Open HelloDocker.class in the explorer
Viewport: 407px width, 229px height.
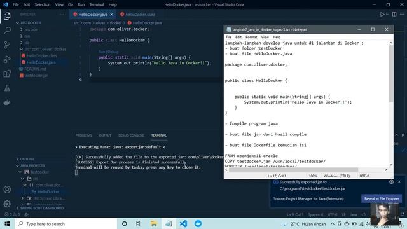click(41, 55)
